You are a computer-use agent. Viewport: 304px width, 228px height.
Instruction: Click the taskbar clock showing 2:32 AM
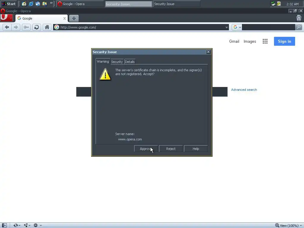pos(292,4)
